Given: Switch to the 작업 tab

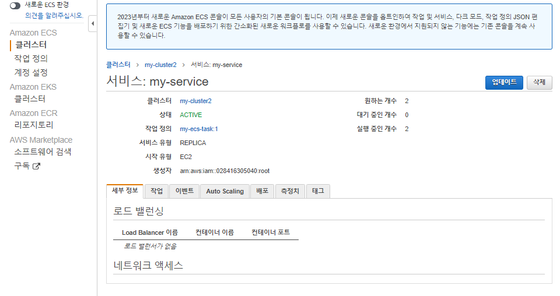Looking at the screenshot, I should pyautogui.click(x=156, y=191).
